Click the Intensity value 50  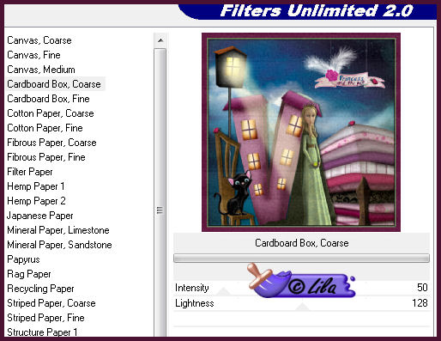click(422, 288)
